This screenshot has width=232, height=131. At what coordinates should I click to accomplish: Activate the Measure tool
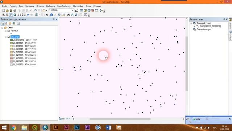[x=64, y=15]
